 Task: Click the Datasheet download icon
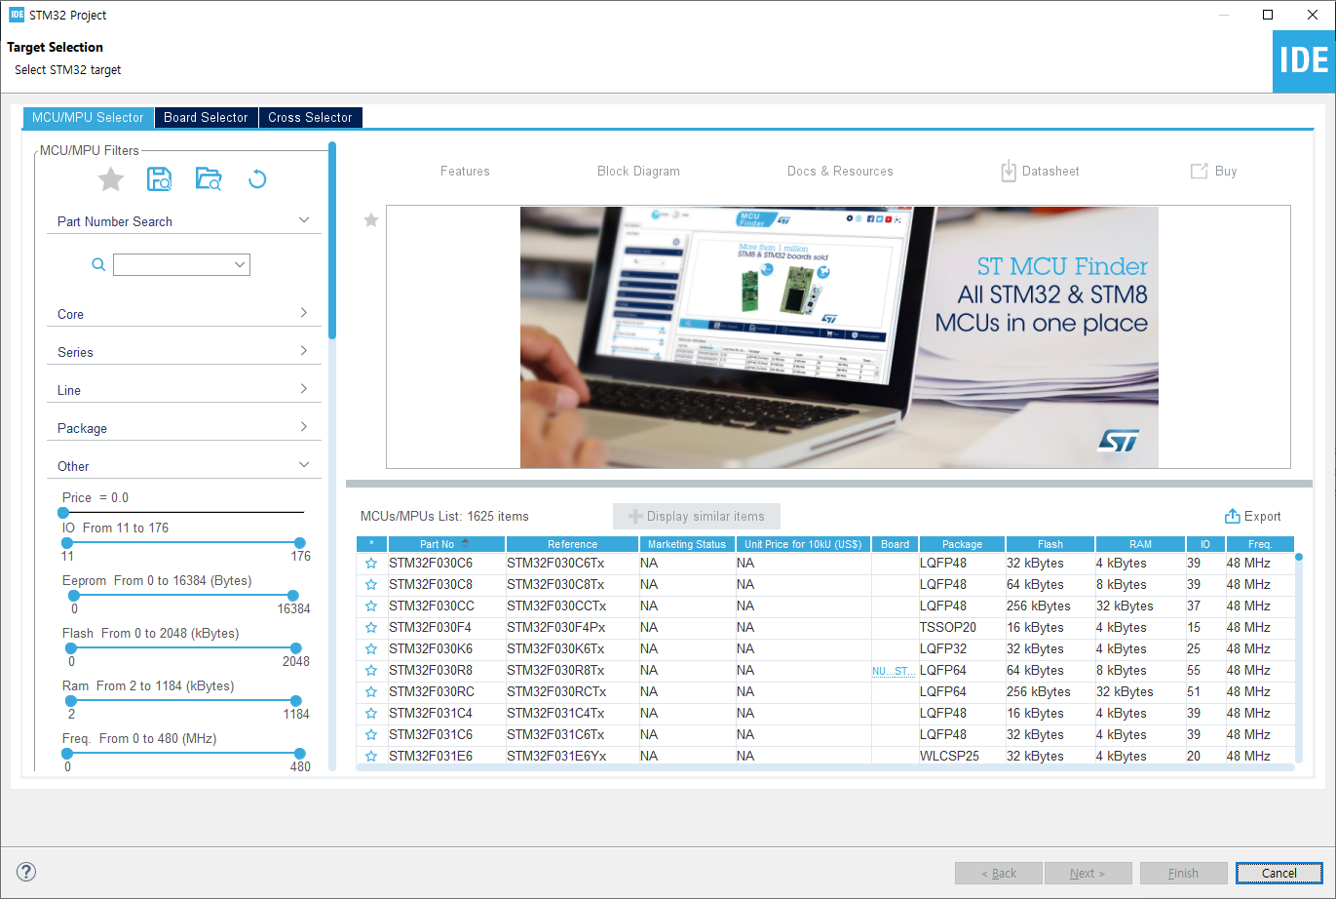click(x=1009, y=172)
